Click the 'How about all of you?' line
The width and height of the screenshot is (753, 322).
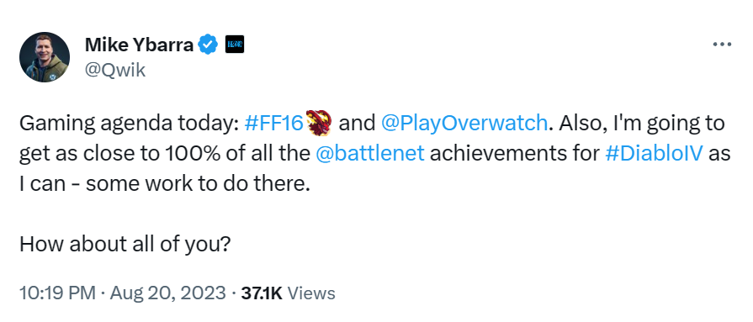(125, 245)
